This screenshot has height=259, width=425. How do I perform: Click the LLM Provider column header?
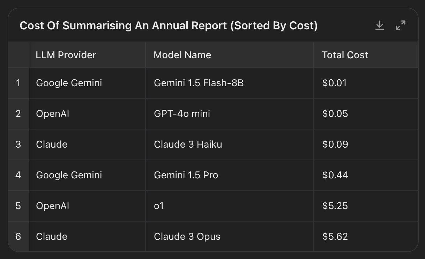pos(66,55)
